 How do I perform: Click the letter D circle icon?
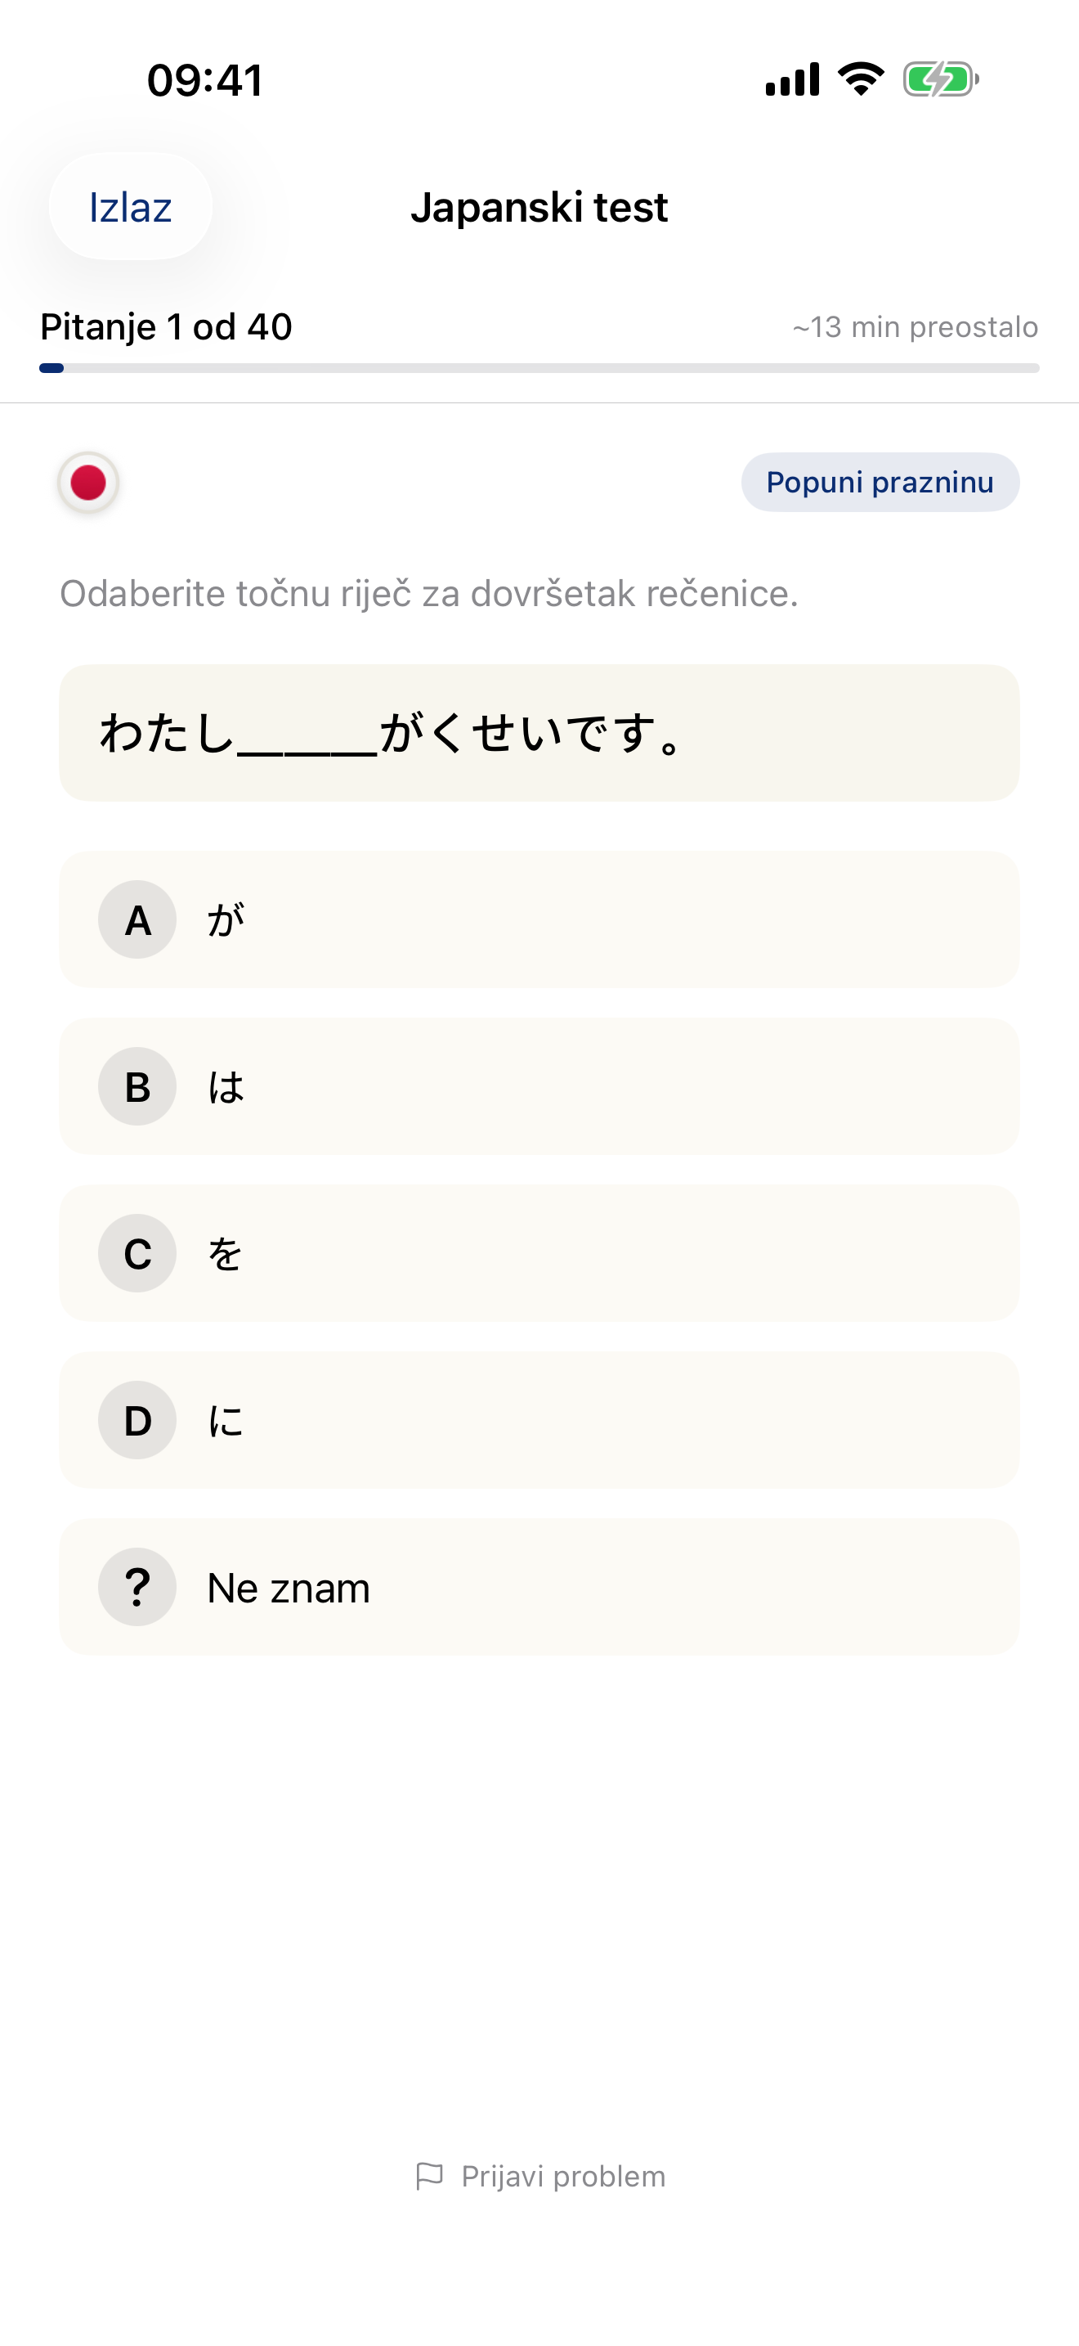(137, 1420)
